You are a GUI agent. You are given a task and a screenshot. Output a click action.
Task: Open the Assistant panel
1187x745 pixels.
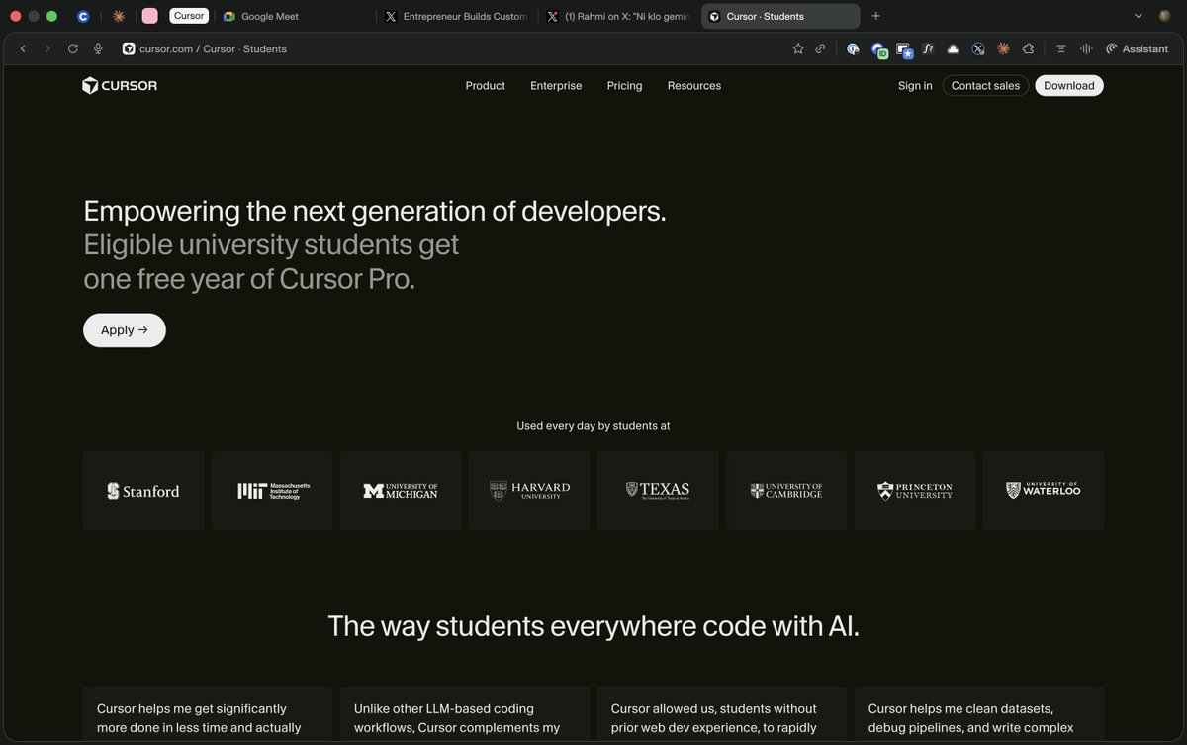(x=1137, y=48)
